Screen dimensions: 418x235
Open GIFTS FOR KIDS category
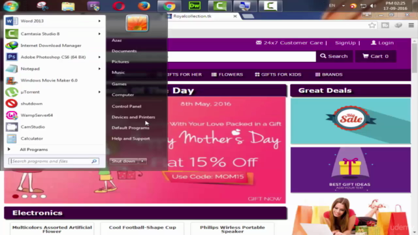point(278,74)
